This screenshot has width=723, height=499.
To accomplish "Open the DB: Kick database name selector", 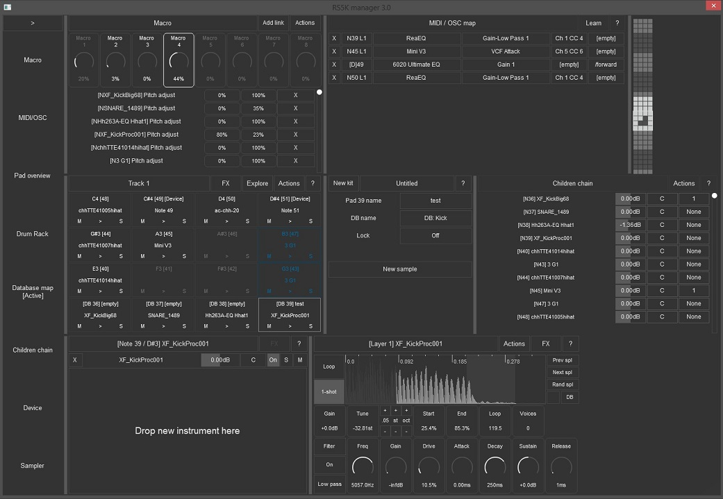I will pos(435,218).
